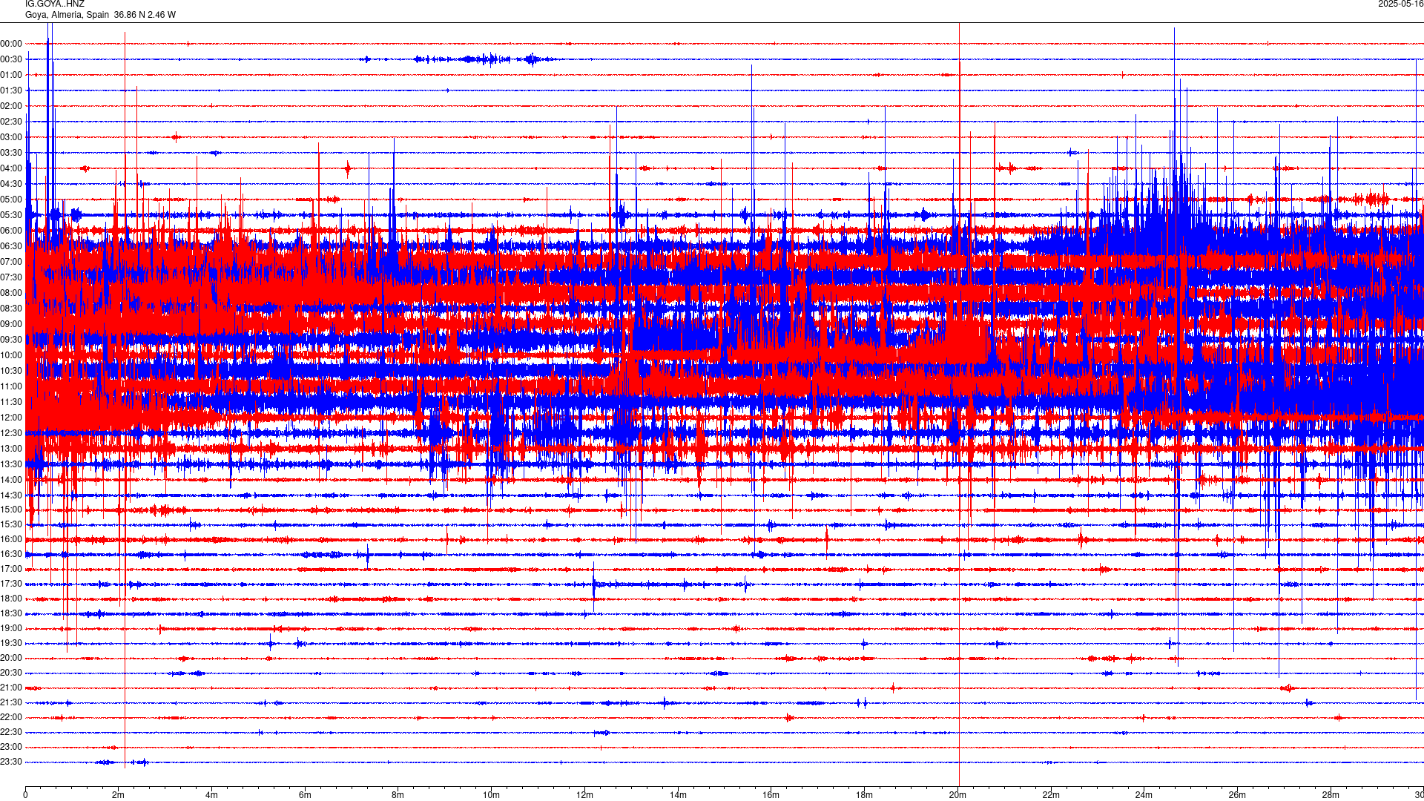Select the 17:00 time row label
Viewport: 1424px width, 801px height.
(x=11, y=569)
